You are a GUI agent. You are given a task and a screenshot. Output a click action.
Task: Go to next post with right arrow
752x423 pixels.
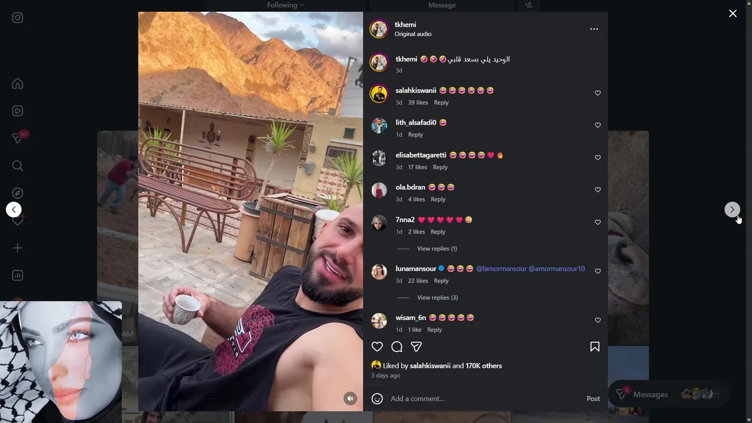click(732, 209)
